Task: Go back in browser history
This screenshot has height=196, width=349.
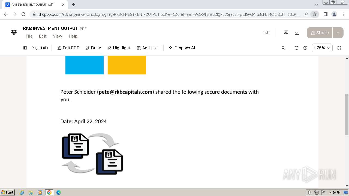Action: (x=6, y=14)
